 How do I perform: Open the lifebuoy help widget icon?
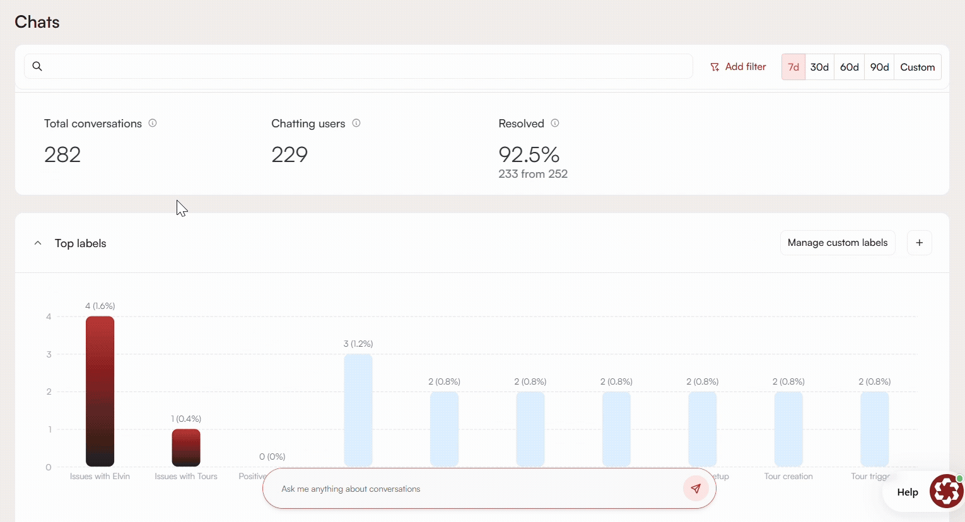[x=946, y=491]
